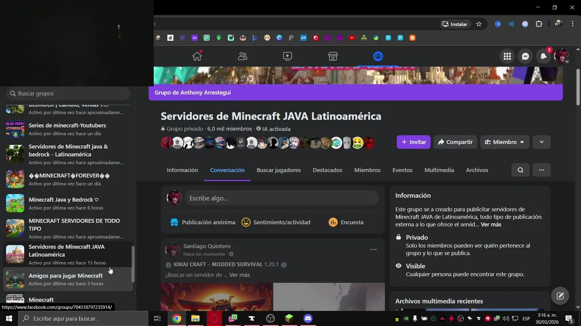
Task: Open the Facebook menu grid icon
Action: coord(507,56)
